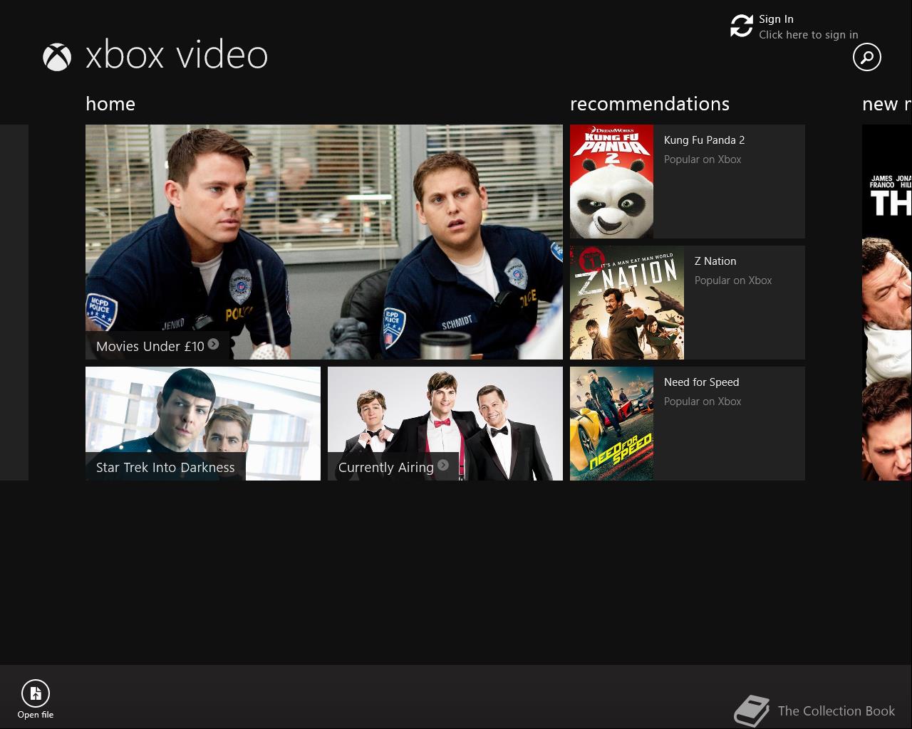The image size is (912, 729).
Task: Open the search magnifier icon
Action: tap(867, 57)
